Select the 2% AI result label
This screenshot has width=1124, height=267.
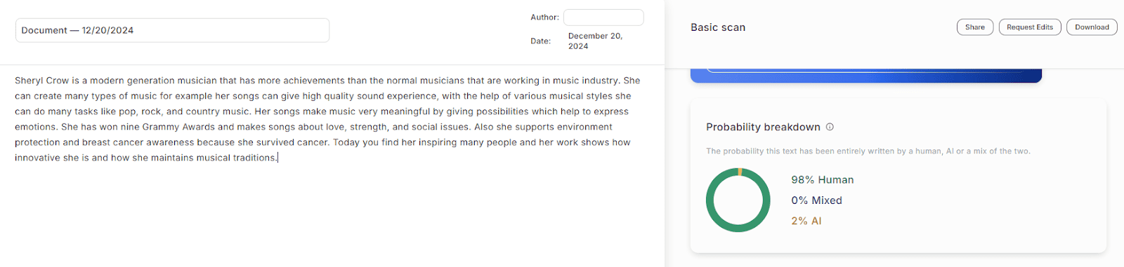coord(806,221)
